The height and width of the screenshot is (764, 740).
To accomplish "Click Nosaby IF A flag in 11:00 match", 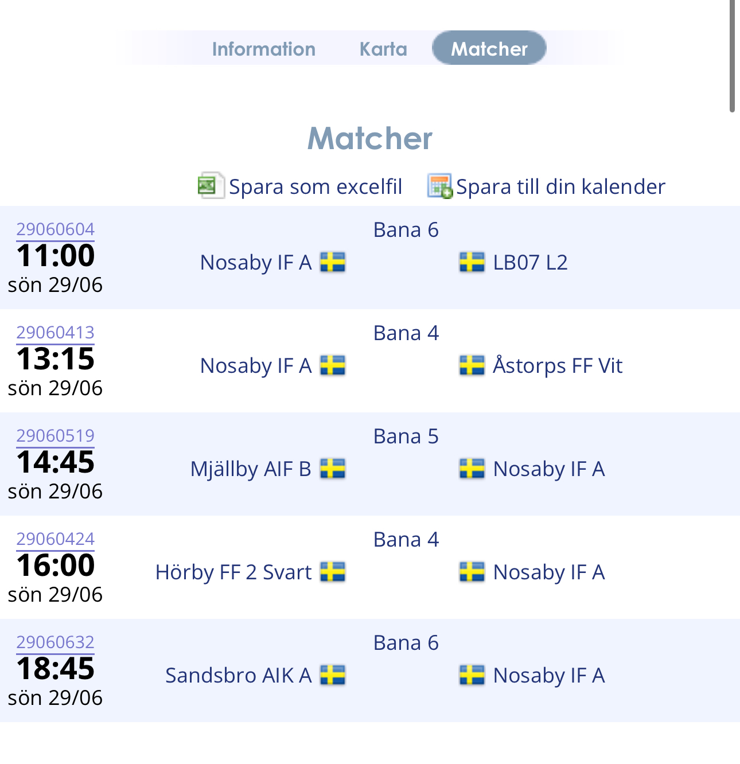I will click(x=333, y=262).
